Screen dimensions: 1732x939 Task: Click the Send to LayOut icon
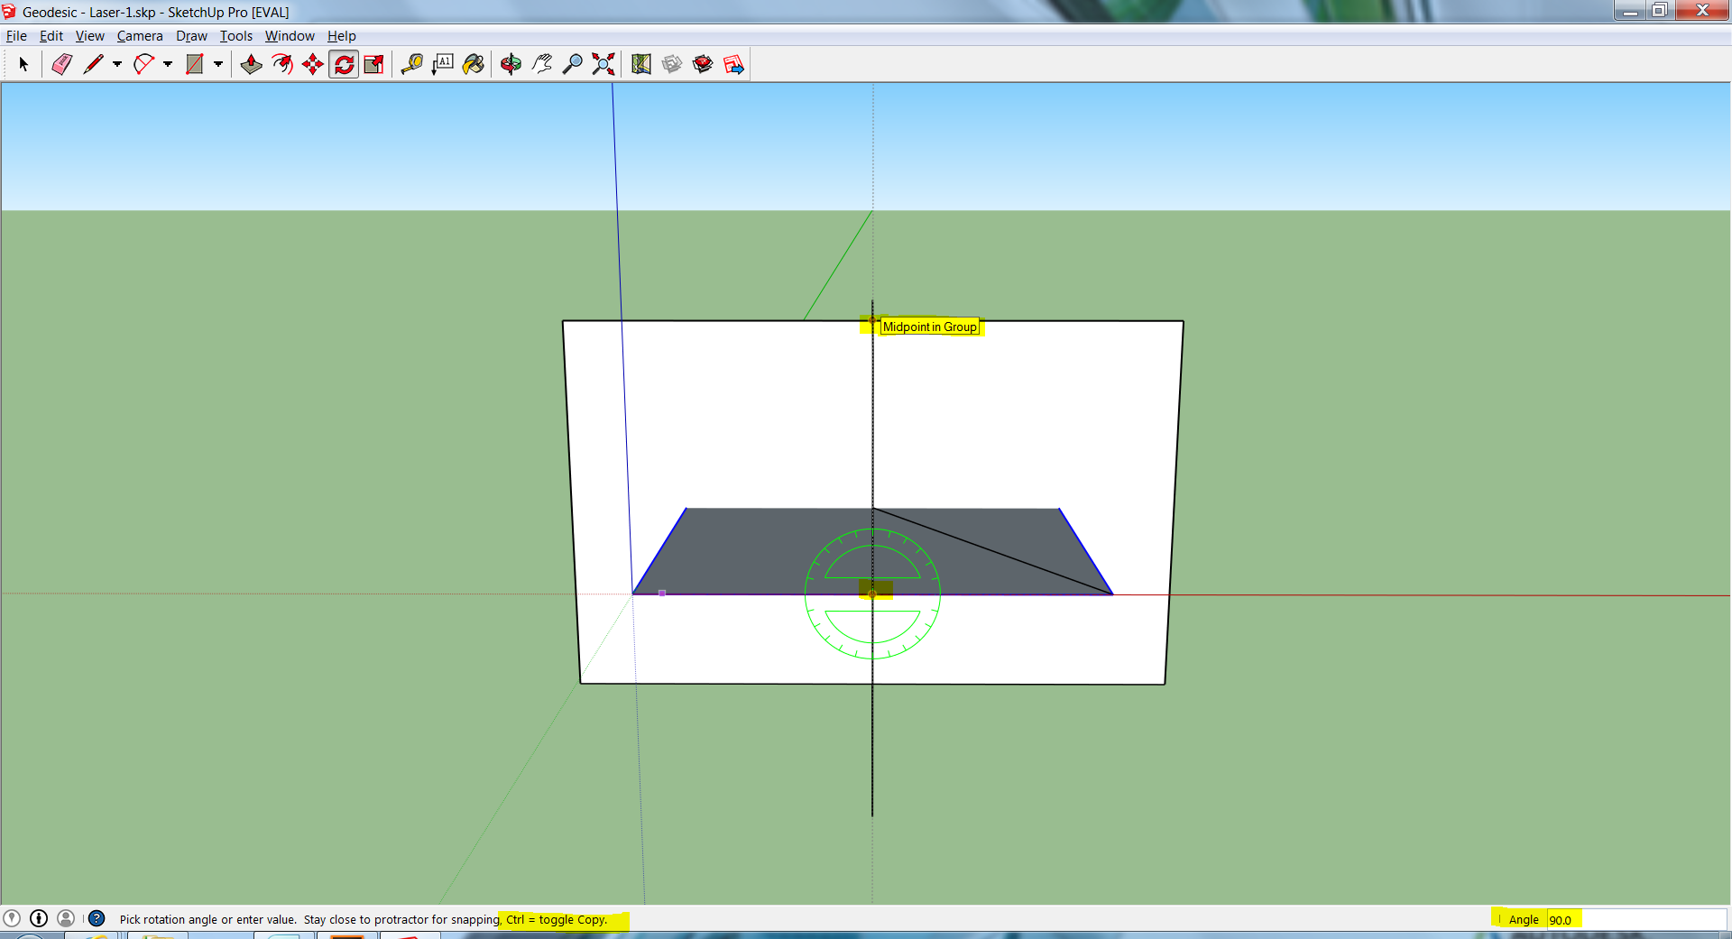(733, 64)
